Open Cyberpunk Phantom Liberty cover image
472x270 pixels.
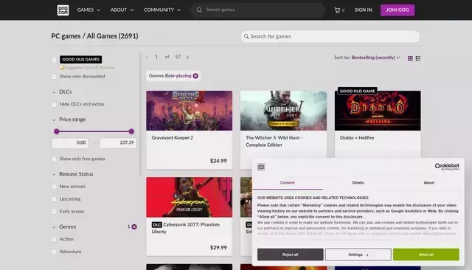point(189,197)
